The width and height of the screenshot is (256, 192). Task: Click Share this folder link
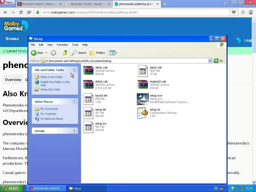point(50,89)
